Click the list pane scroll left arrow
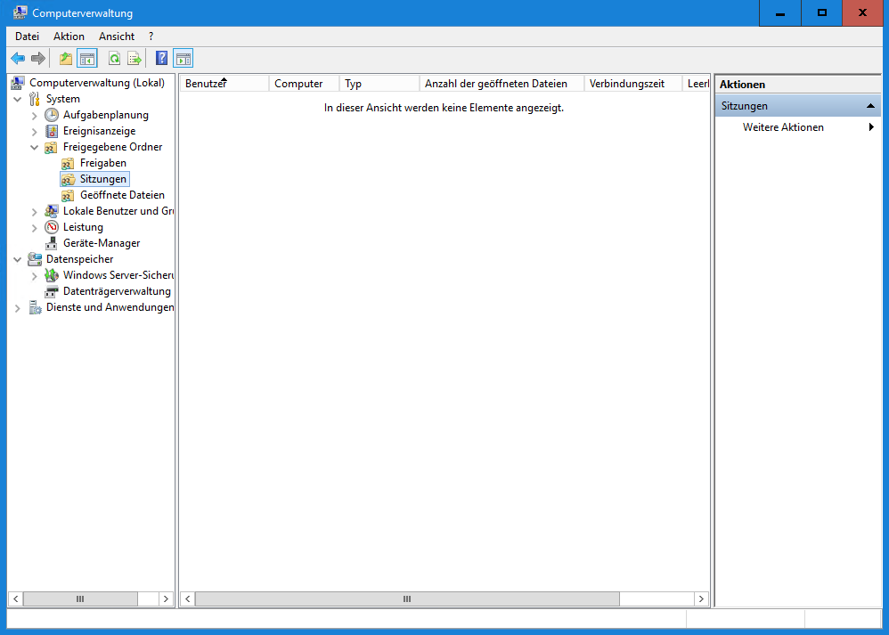Screen dimensions: 889x635 (188, 598)
